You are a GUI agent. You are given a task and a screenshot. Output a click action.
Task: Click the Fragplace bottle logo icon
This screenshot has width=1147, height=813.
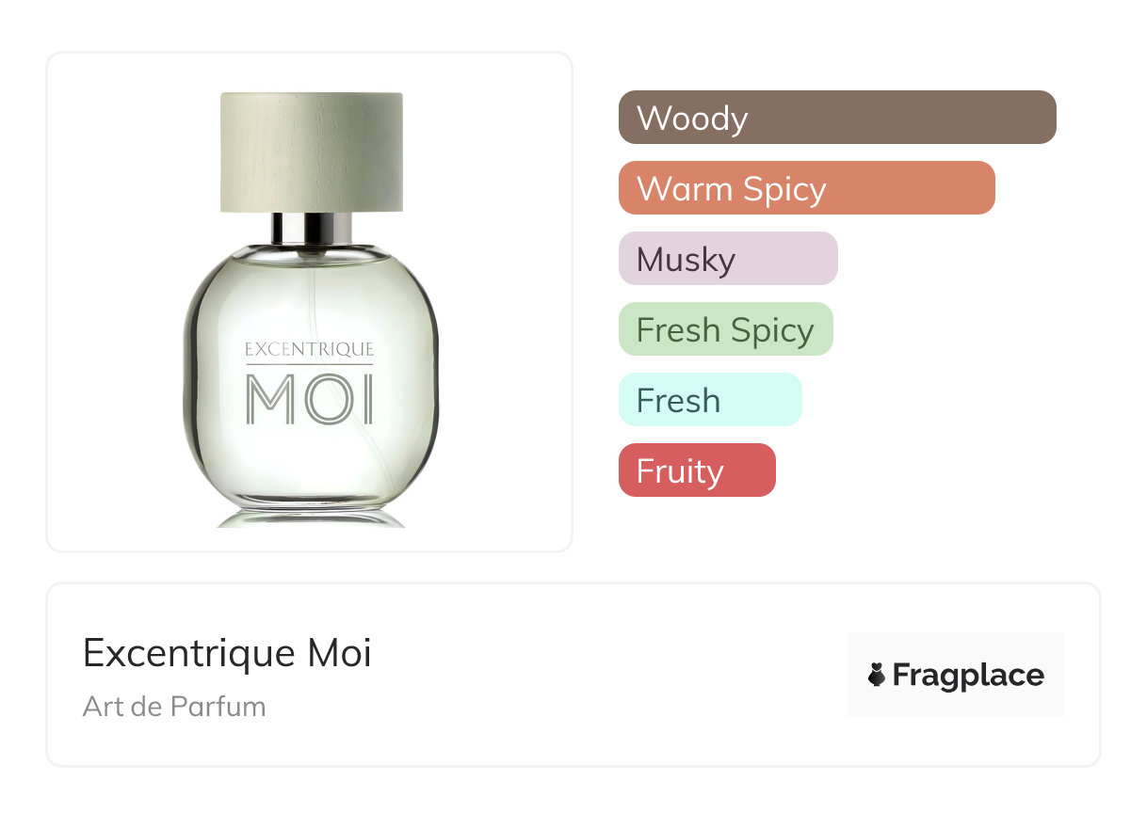(x=877, y=675)
